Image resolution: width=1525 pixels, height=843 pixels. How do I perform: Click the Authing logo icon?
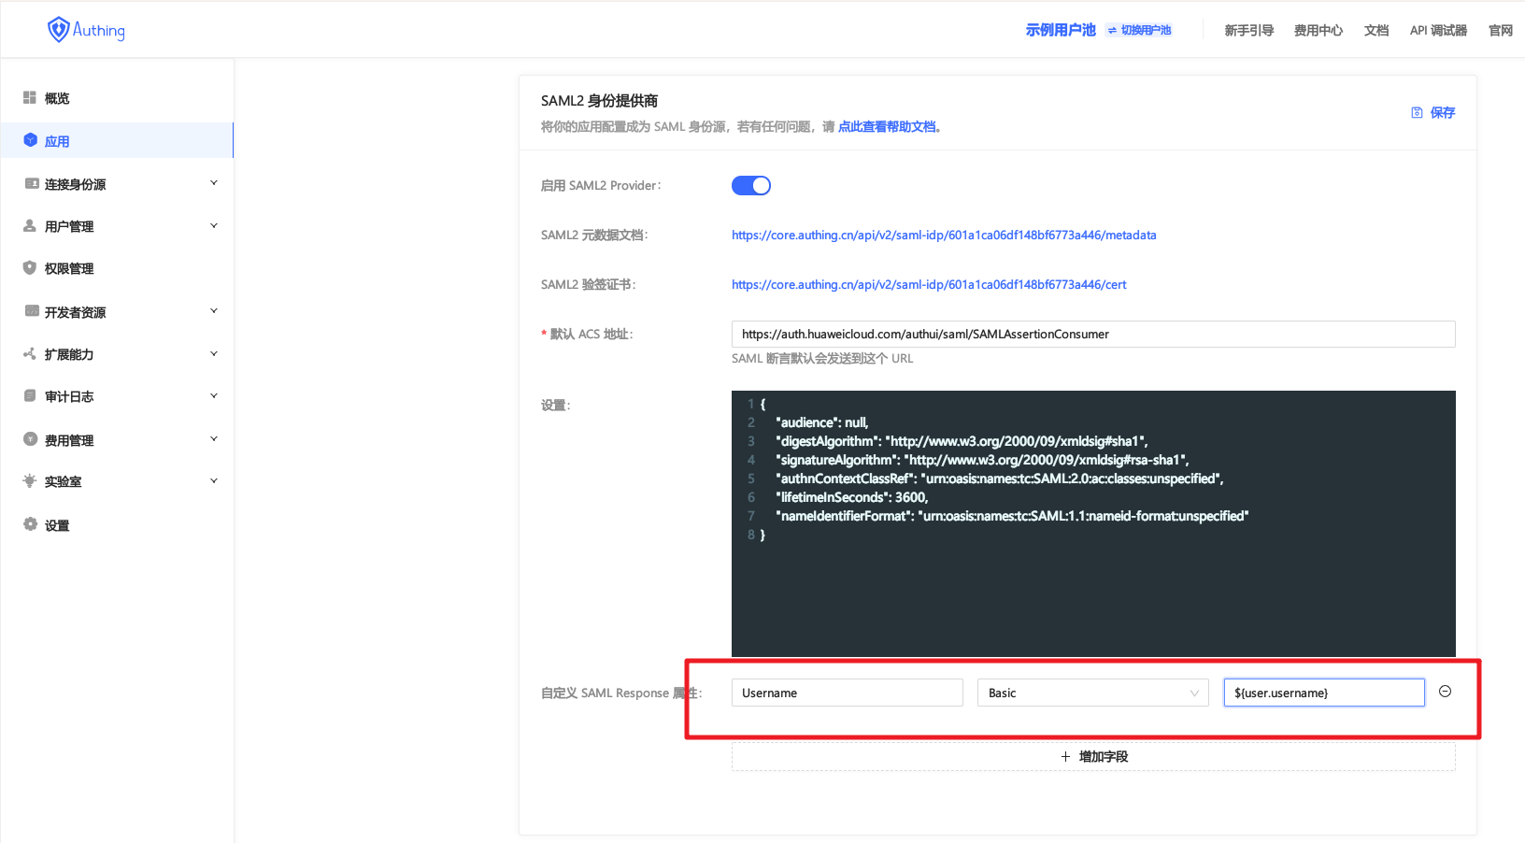[x=58, y=30]
